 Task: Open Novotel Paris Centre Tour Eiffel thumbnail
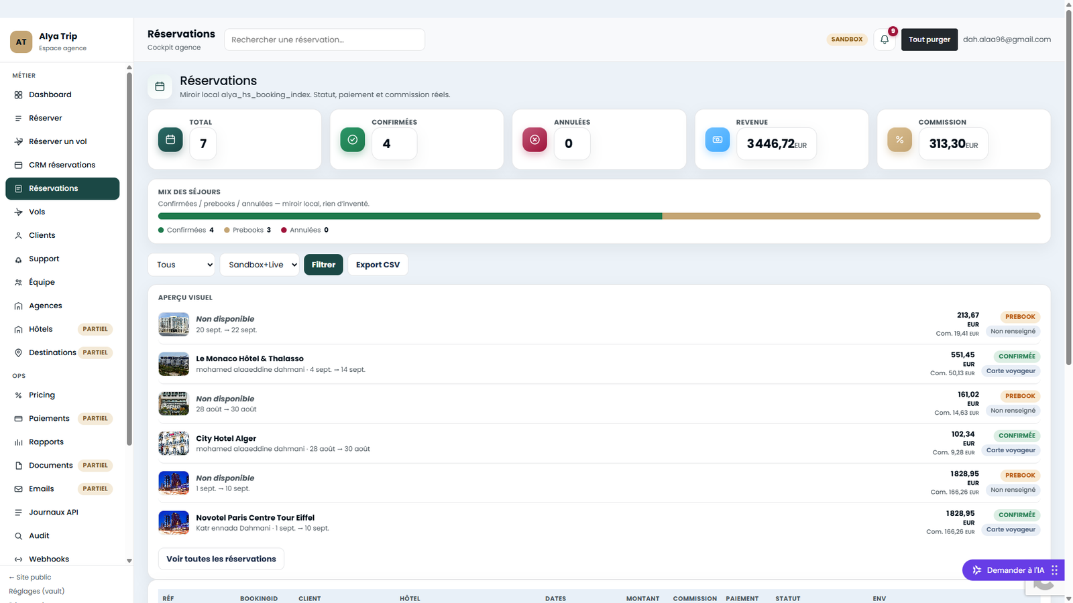pyautogui.click(x=174, y=523)
